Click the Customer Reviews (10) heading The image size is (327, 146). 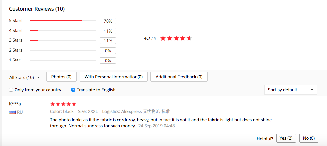click(37, 9)
